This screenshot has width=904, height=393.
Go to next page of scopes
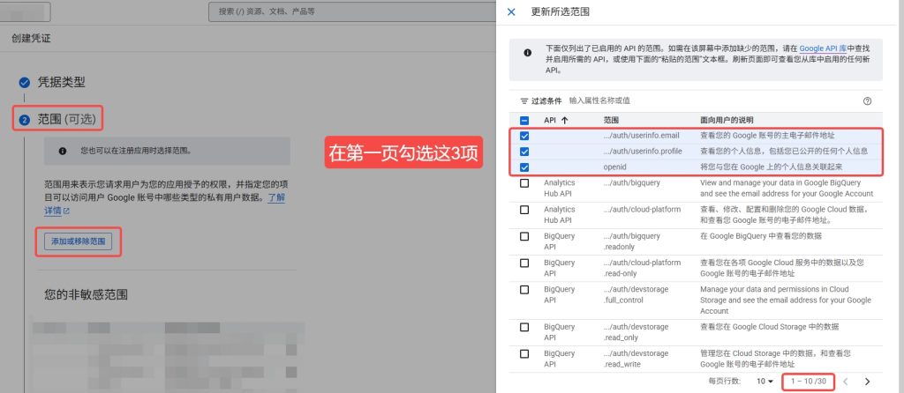(x=867, y=381)
